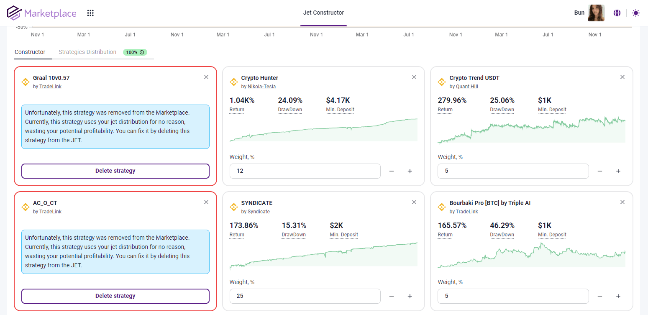Click the Crypto Trend USDT exchange icon
The height and width of the screenshot is (315, 648).
(442, 82)
